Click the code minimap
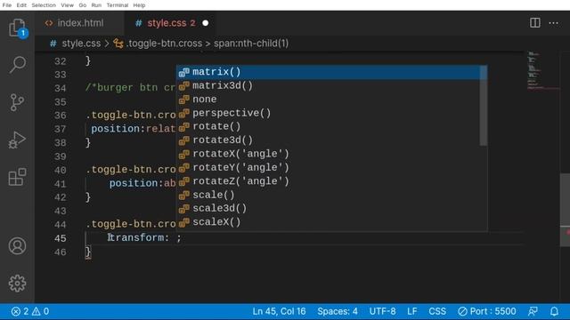The height and width of the screenshot is (320, 570). click(x=543, y=71)
